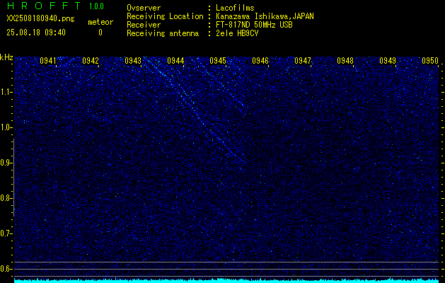Click the 0946 time marker
Image resolution: width=445 pixels, height=283 pixels.
260,61
